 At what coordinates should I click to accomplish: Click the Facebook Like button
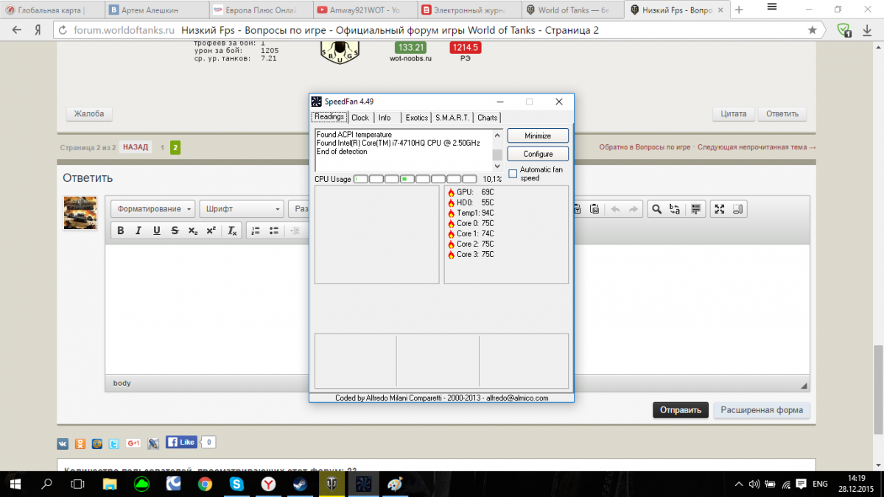point(181,442)
